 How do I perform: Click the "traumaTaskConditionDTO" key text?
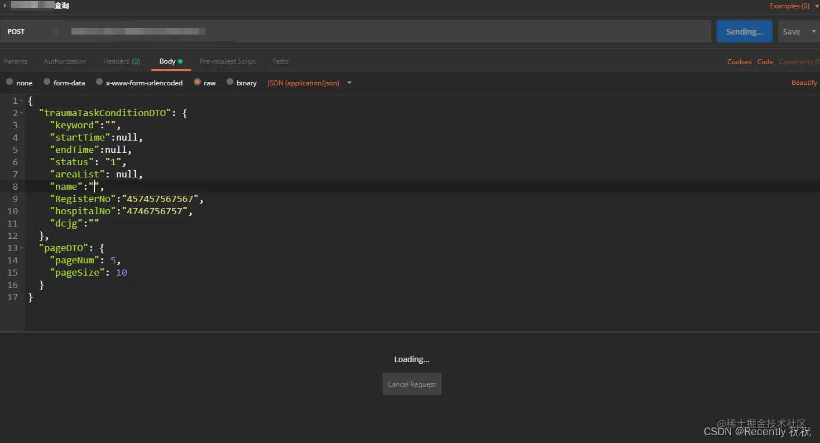point(105,113)
